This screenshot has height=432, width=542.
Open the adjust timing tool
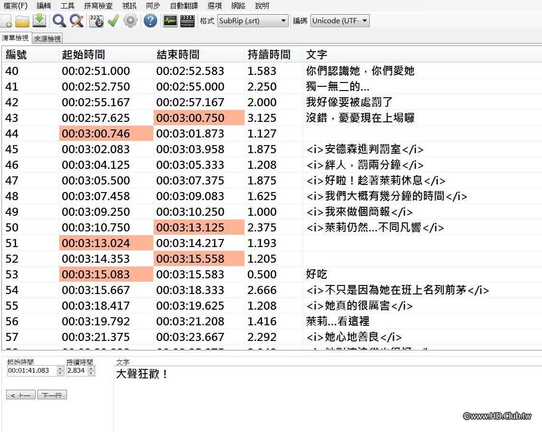point(96,20)
